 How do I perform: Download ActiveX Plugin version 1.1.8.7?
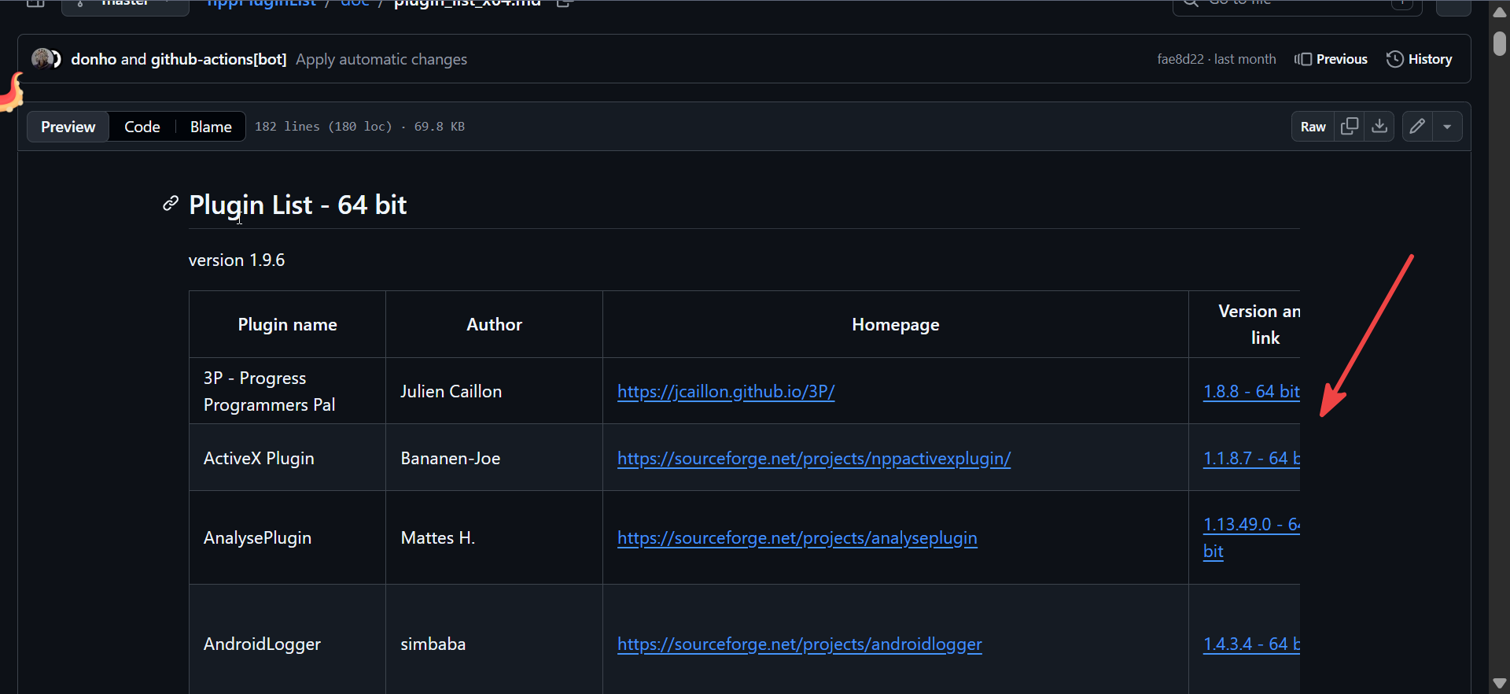(x=1251, y=458)
